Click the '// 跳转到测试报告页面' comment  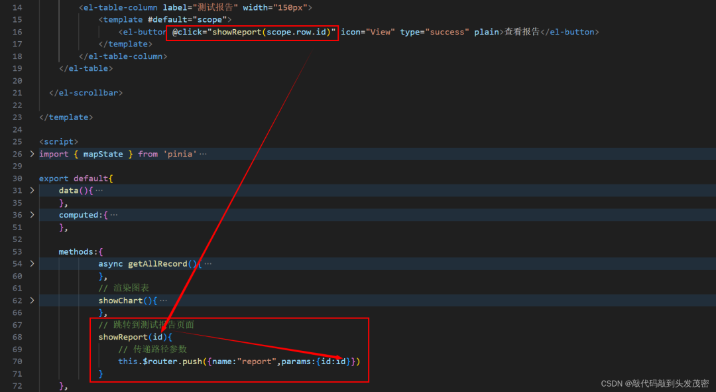tap(146, 325)
